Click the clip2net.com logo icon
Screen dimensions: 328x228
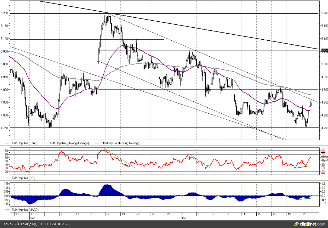point(297,224)
